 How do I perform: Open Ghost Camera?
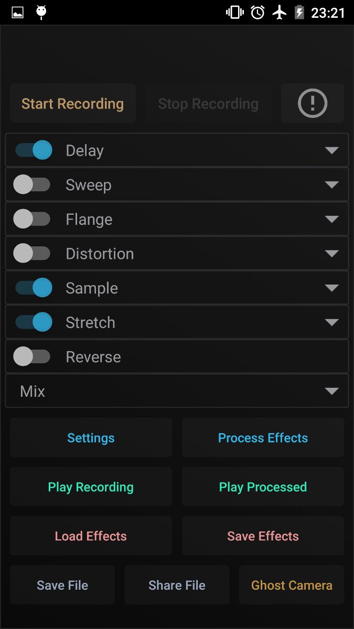pyautogui.click(x=292, y=585)
